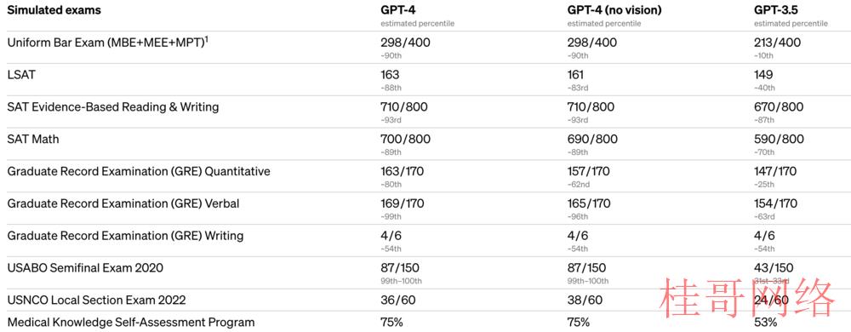Click USABO Semifinal Exam 2020 label
The width and height of the screenshot is (851, 332).
85,267
